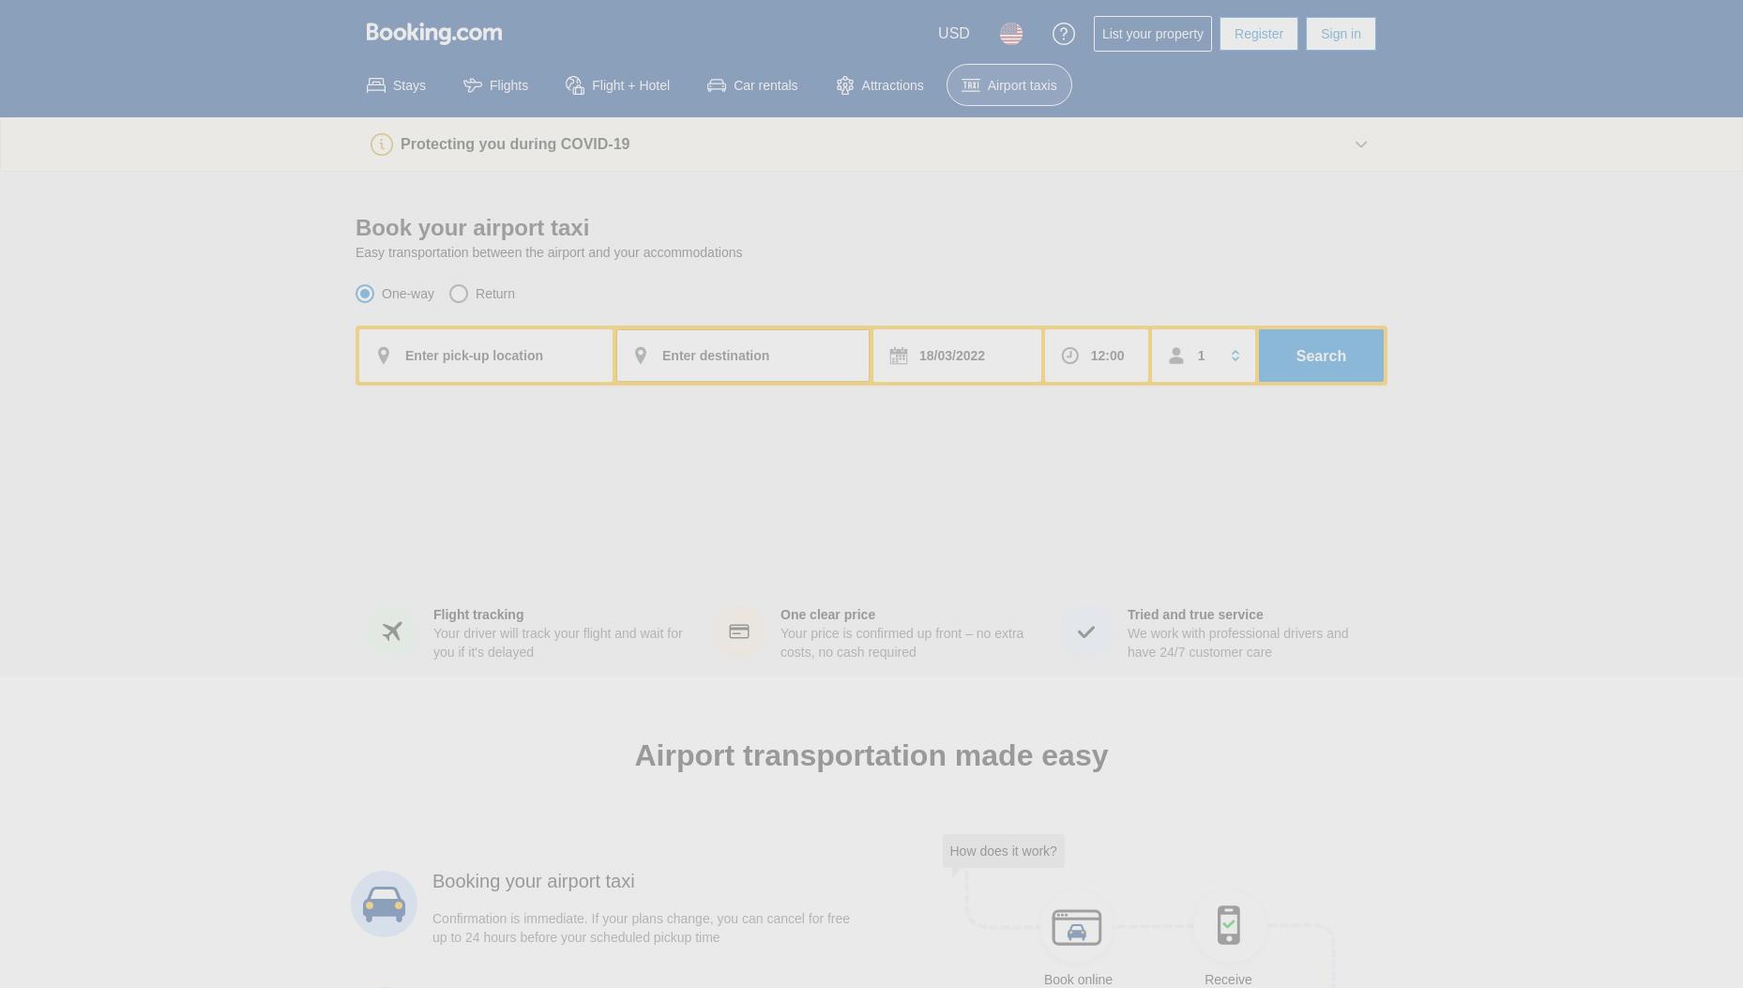Click the One clear price title text
Image resolution: width=1743 pixels, height=988 pixels.
(827, 615)
